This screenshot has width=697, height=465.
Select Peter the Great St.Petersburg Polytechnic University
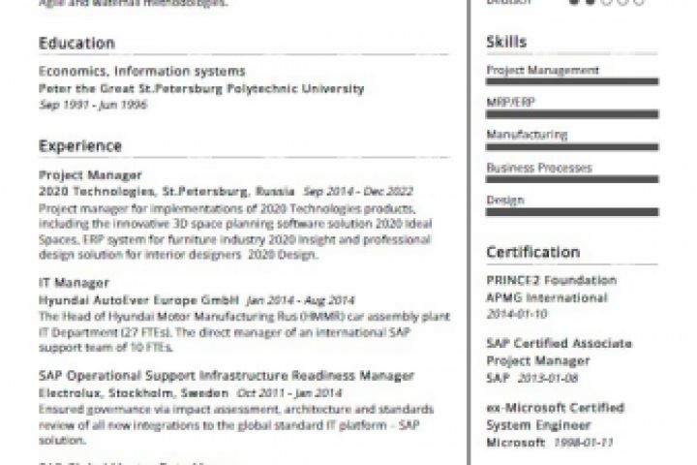coord(201,88)
